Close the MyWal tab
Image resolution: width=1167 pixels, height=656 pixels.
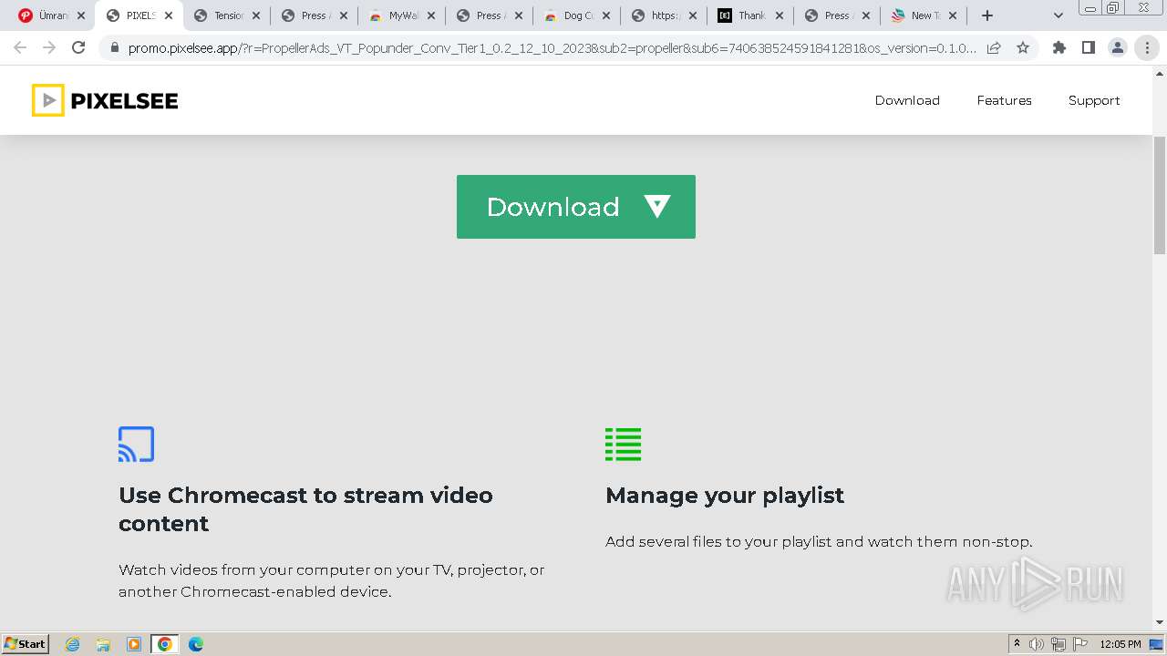(x=431, y=15)
